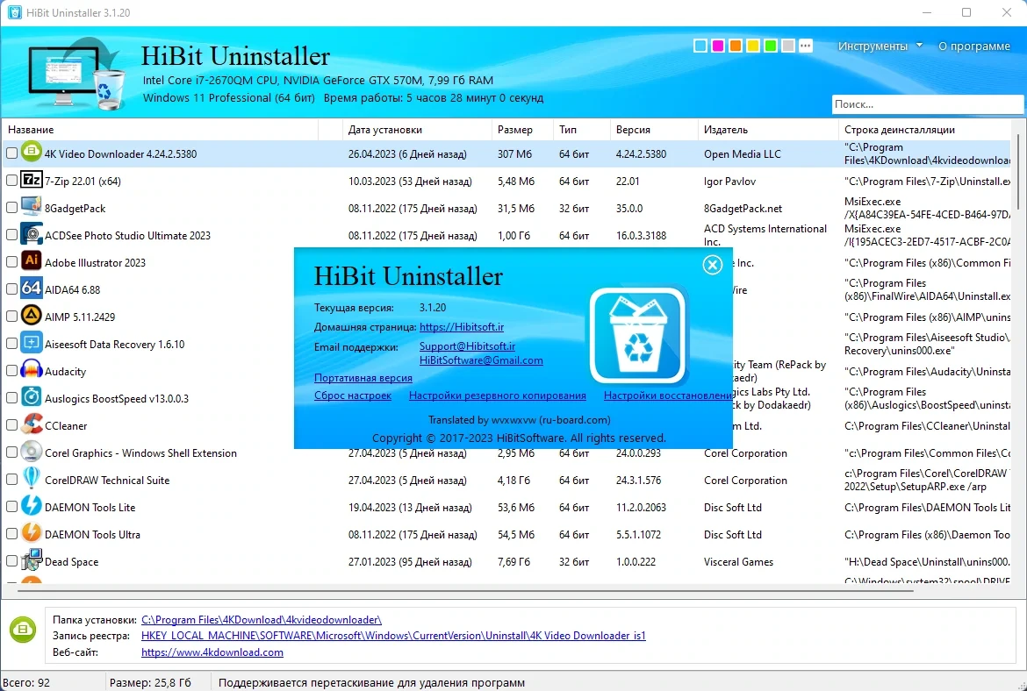Click the 4K Video Downloader app icon
Viewport: 1027px width, 691px height.
pyautogui.click(x=31, y=153)
